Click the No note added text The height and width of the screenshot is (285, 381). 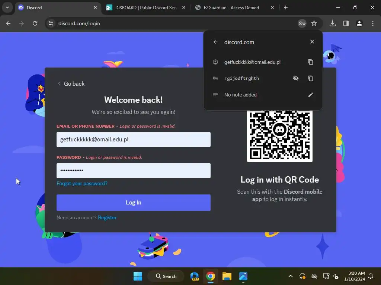[240, 95]
